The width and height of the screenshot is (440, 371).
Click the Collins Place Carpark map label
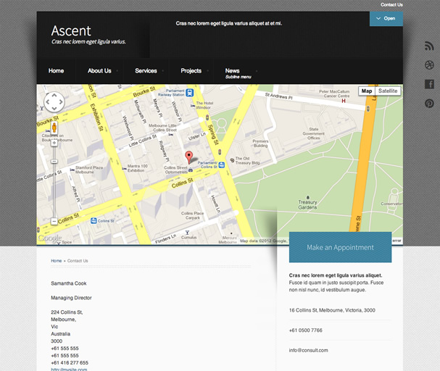193,215
